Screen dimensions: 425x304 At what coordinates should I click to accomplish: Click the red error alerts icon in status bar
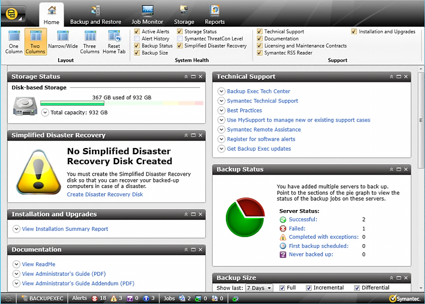(x=94, y=299)
